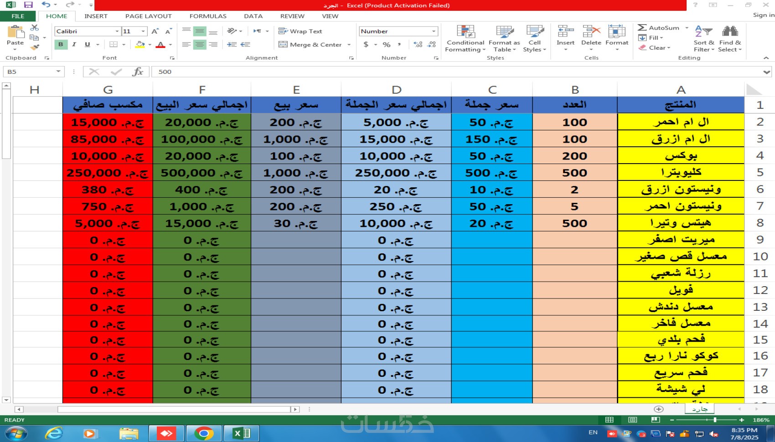Switch to Page Layout view in status bar
775x442 pixels.
click(x=632, y=420)
